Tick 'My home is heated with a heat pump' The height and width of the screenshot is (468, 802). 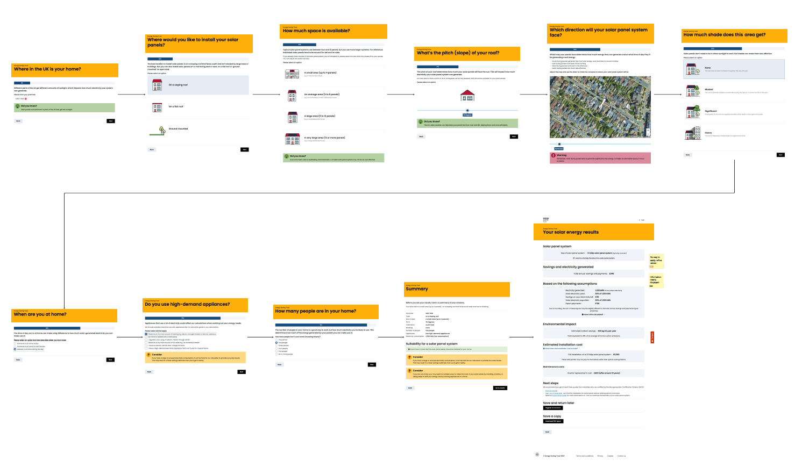tap(146, 337)
